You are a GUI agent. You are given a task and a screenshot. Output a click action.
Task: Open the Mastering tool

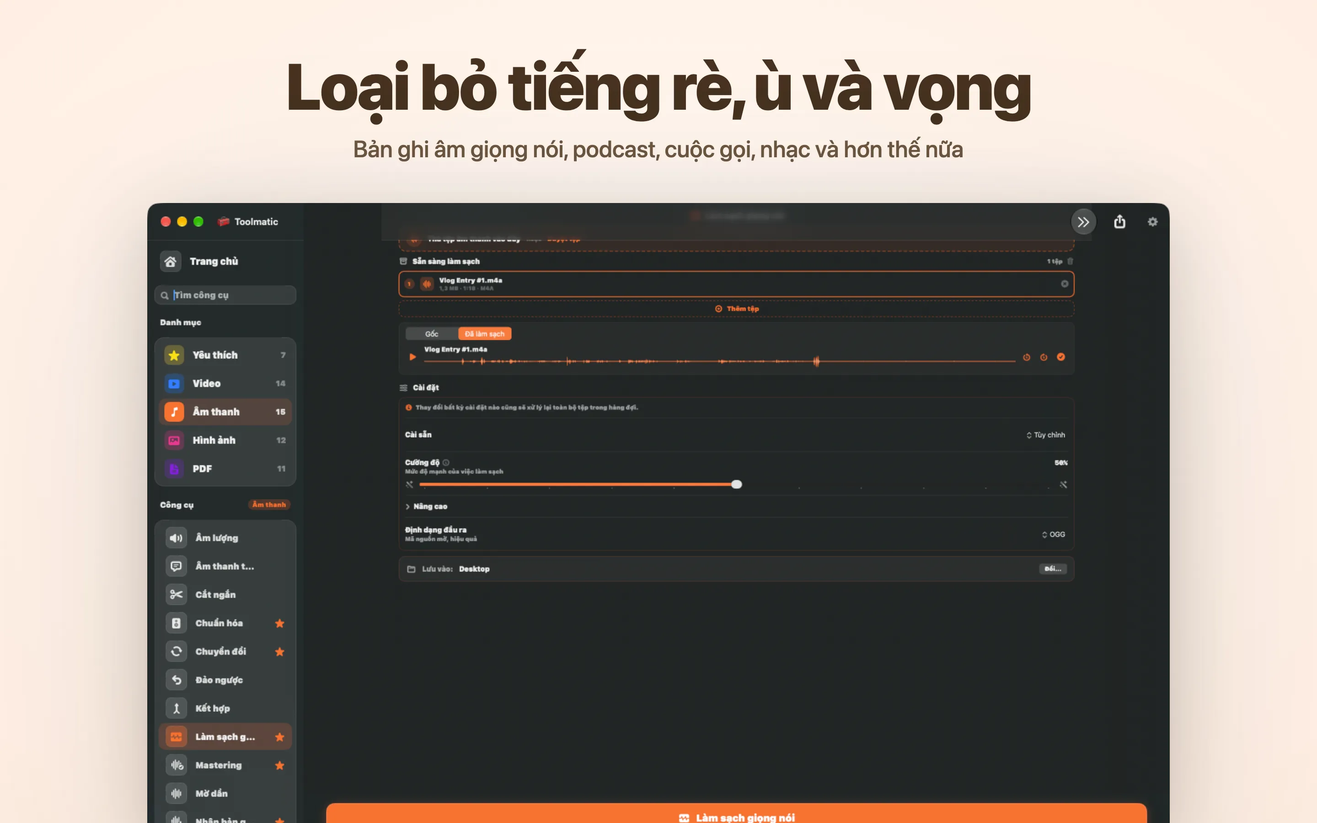[225, 765]
